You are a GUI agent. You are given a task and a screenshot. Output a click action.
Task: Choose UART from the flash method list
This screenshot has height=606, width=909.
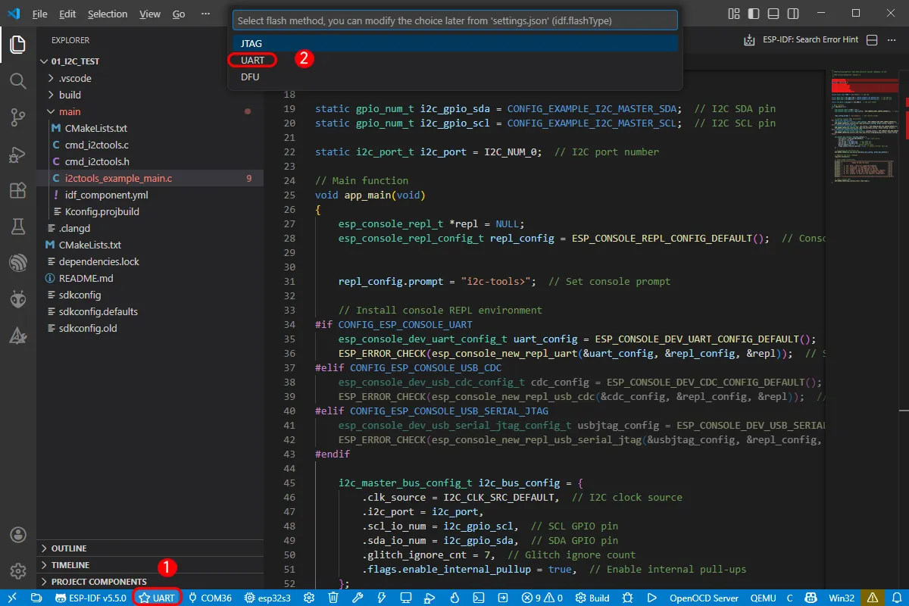click(x=252, y=60)
